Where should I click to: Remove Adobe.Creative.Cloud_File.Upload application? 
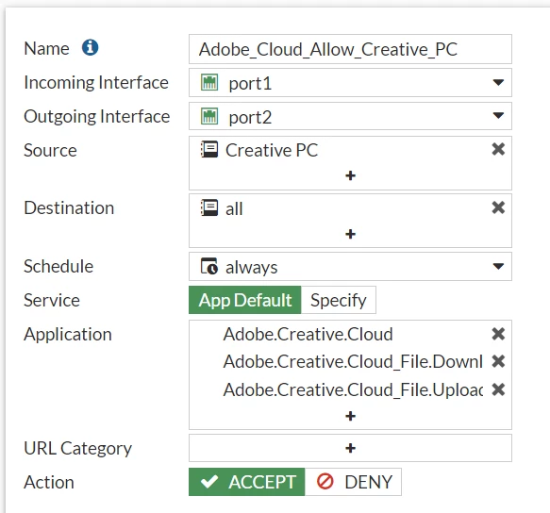pos(498,389)
